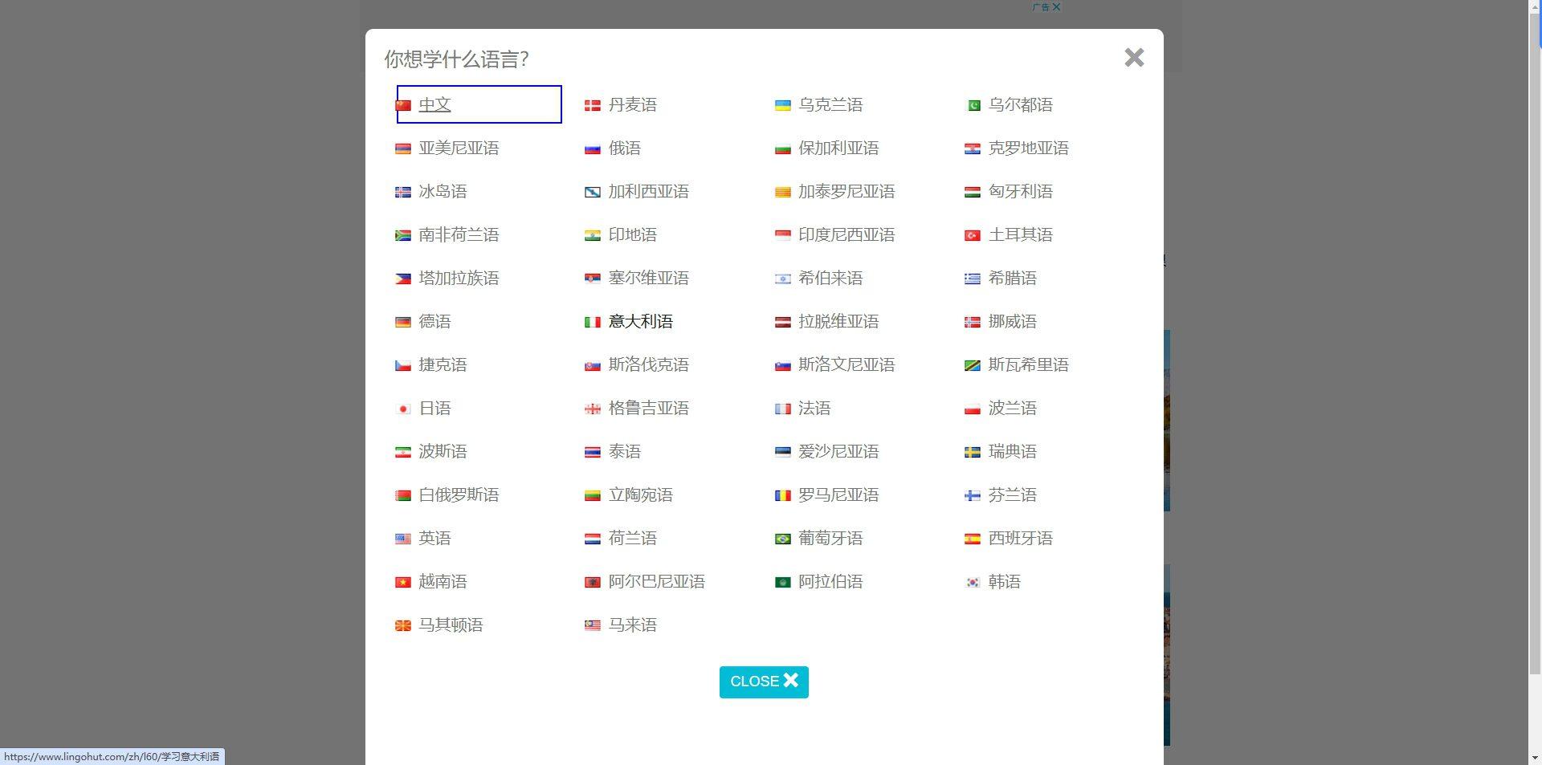Click the Japan flag icon next to 日语
This screenshot has height=765, width=1542.
pos(403,409)
